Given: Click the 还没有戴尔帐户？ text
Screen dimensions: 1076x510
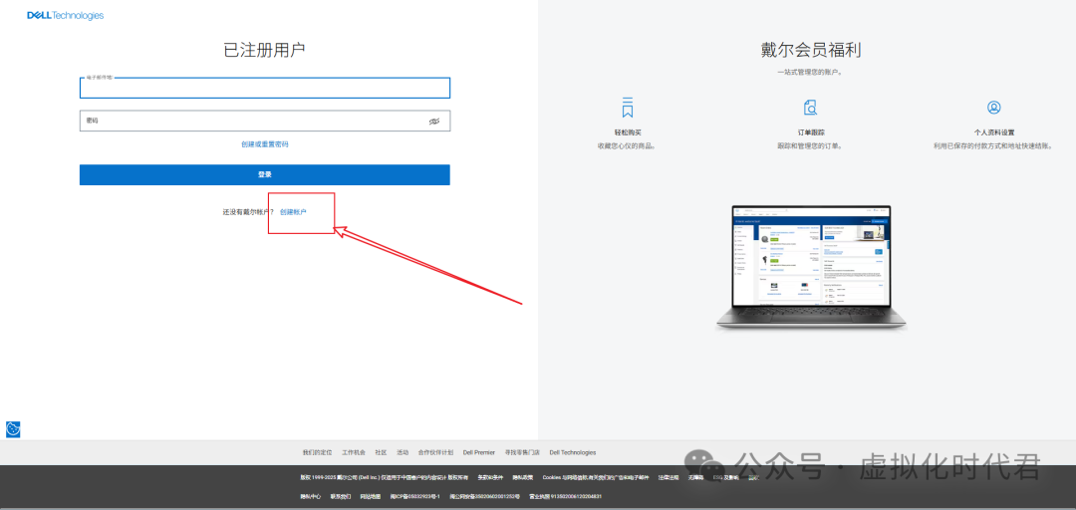Looking at the screenshot, I should click(248, 212).
